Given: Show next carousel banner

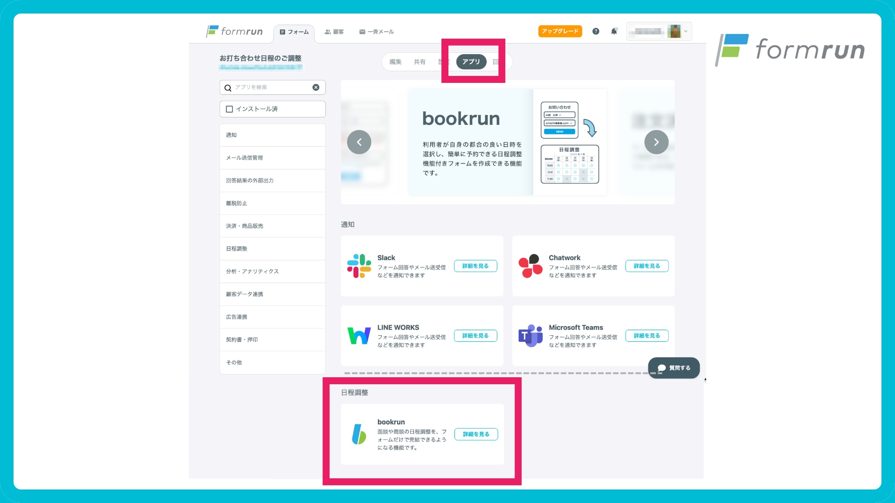Looking at the screenshot, I should pyautogui.click(x=656, y=142).
